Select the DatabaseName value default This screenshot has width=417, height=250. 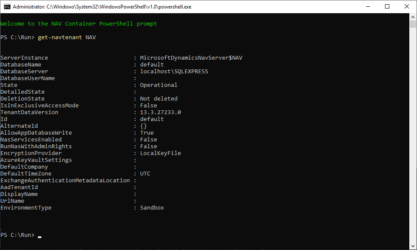pyautogui.click(x=151, y=64)
